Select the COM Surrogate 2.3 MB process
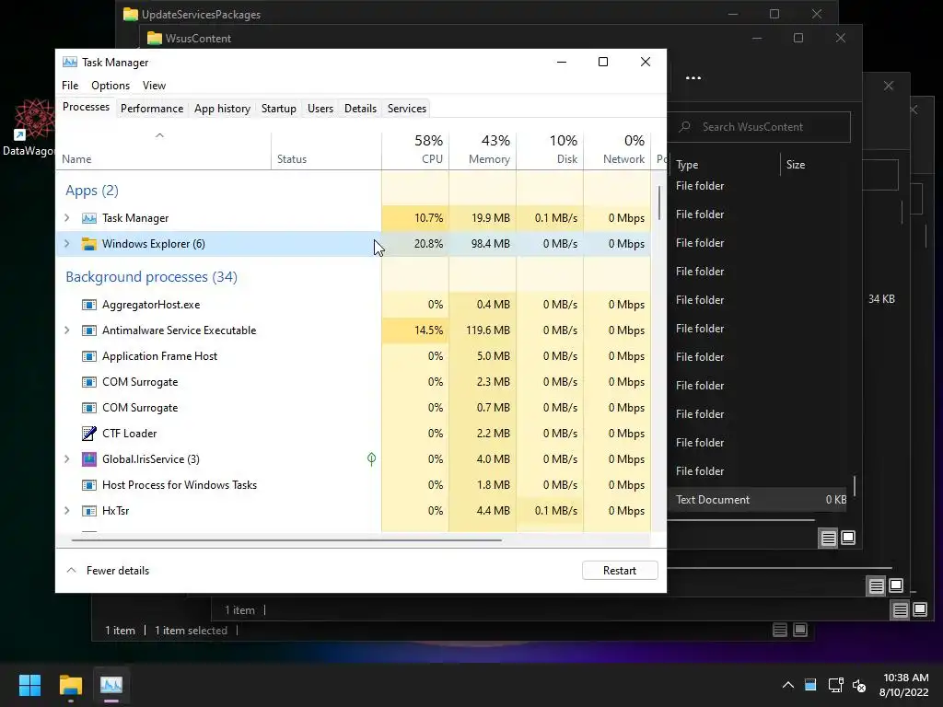Image resolution: width=943 pixels, height=707 pixels. [354, 382]
